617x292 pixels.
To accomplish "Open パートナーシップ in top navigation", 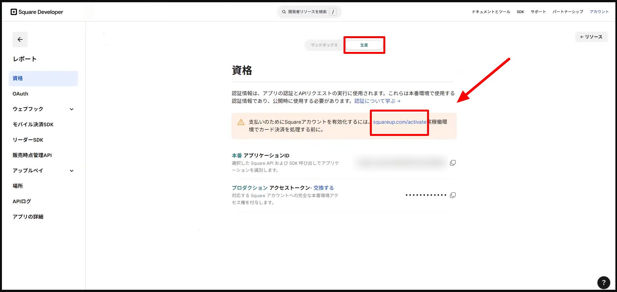I will coord(568,12).
